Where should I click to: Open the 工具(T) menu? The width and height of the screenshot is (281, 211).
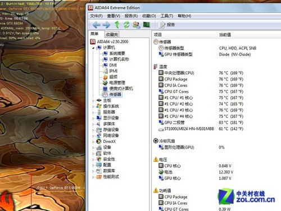[x=167, y=16]
